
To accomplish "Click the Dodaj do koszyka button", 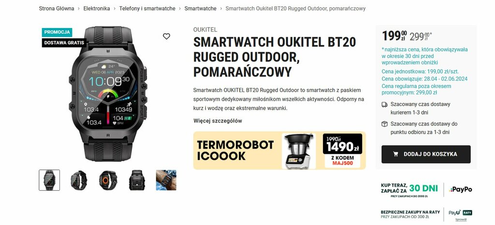I will [426, 154].
